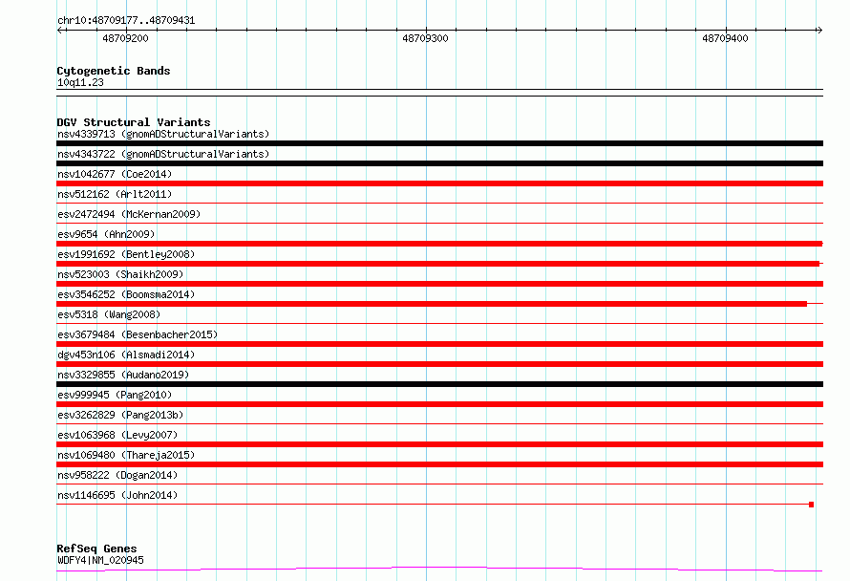
Task: Open the nsv958222 (Dogan2014) variant
Action: tap(117, 475)
